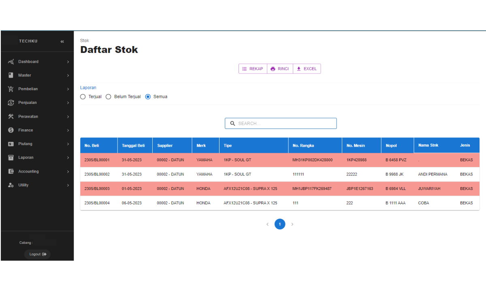Click the Pembelian shopping cart icon
The image size is (486, 291).
pyautogui.click(x=11, y=89)
